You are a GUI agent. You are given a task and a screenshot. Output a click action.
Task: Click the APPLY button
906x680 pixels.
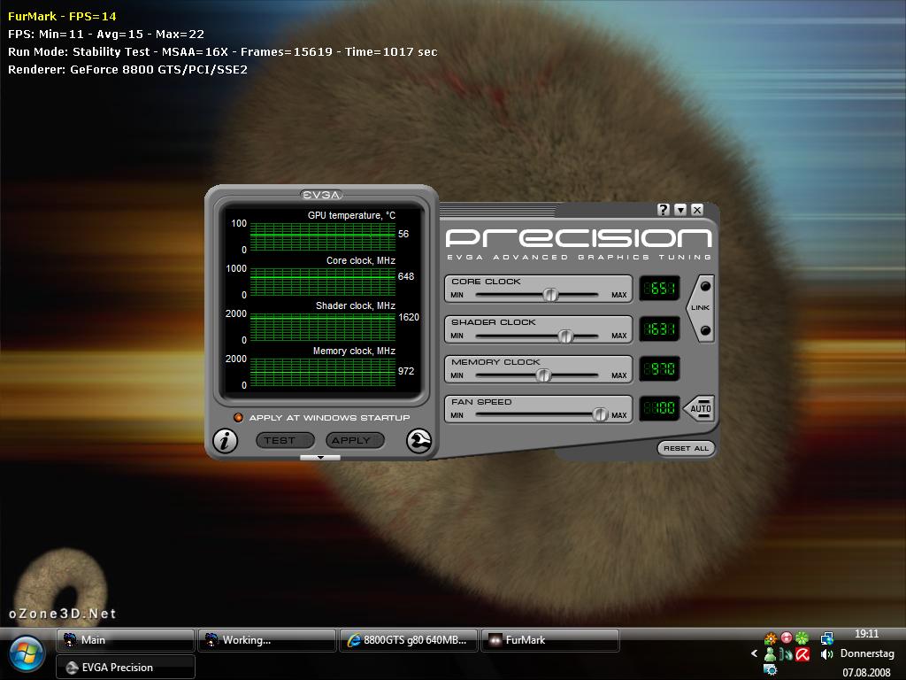[356, 441]
